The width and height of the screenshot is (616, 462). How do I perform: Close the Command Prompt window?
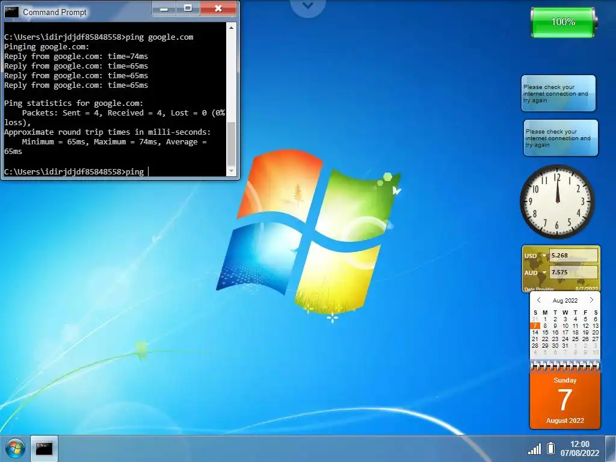[x=218, y=8]
